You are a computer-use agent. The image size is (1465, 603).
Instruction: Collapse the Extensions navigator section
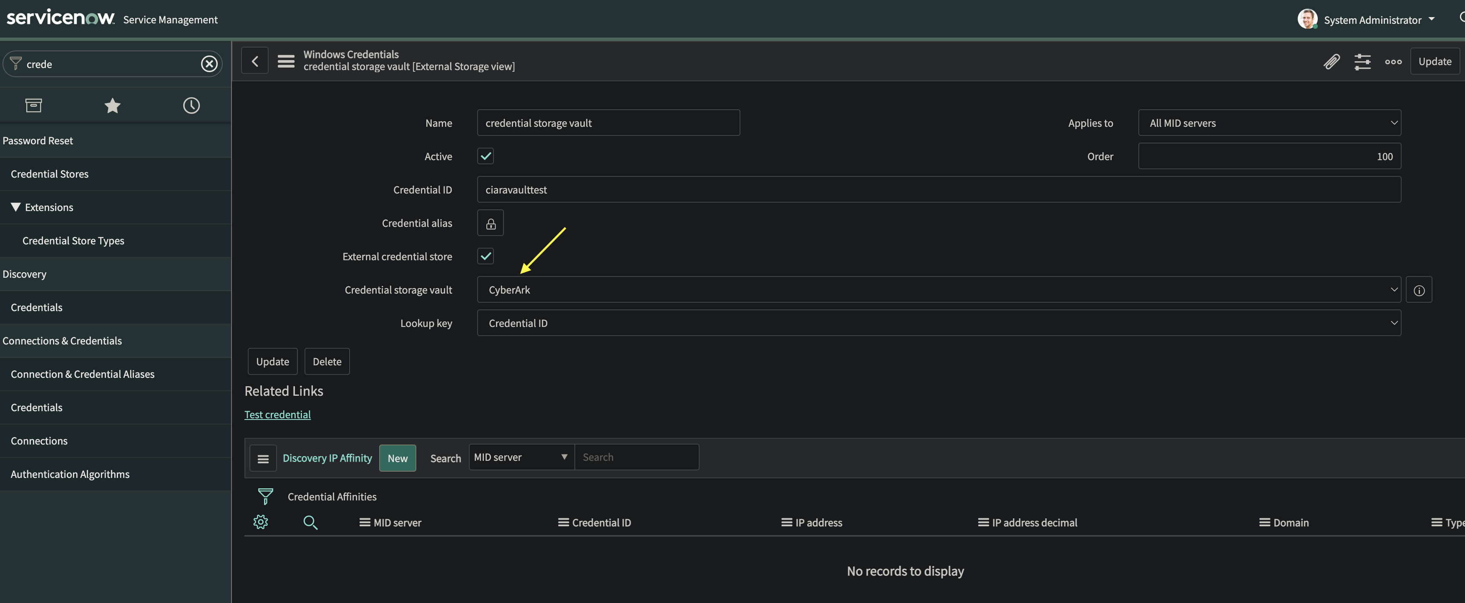coord(16,207)
